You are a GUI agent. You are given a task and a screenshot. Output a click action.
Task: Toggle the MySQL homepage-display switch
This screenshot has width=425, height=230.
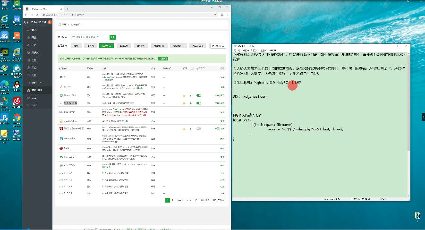pos(199,103)
